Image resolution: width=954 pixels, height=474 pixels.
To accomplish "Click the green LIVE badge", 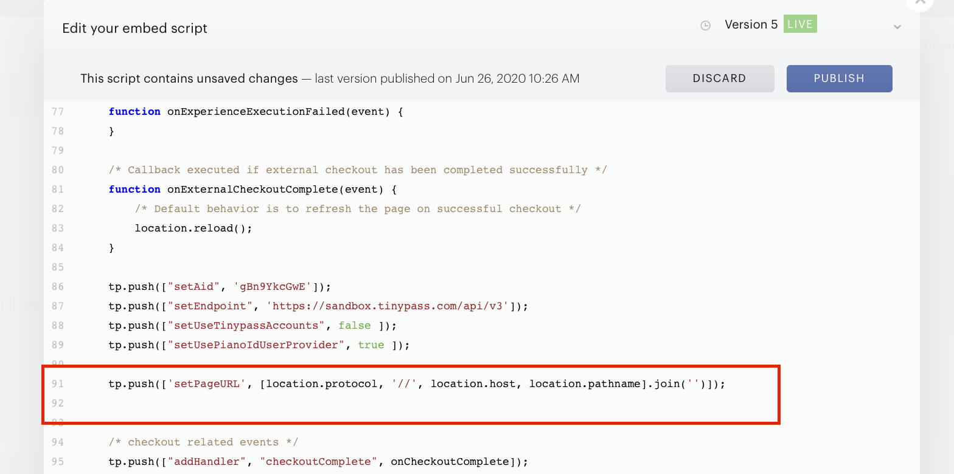I will (x=800, y=24).
